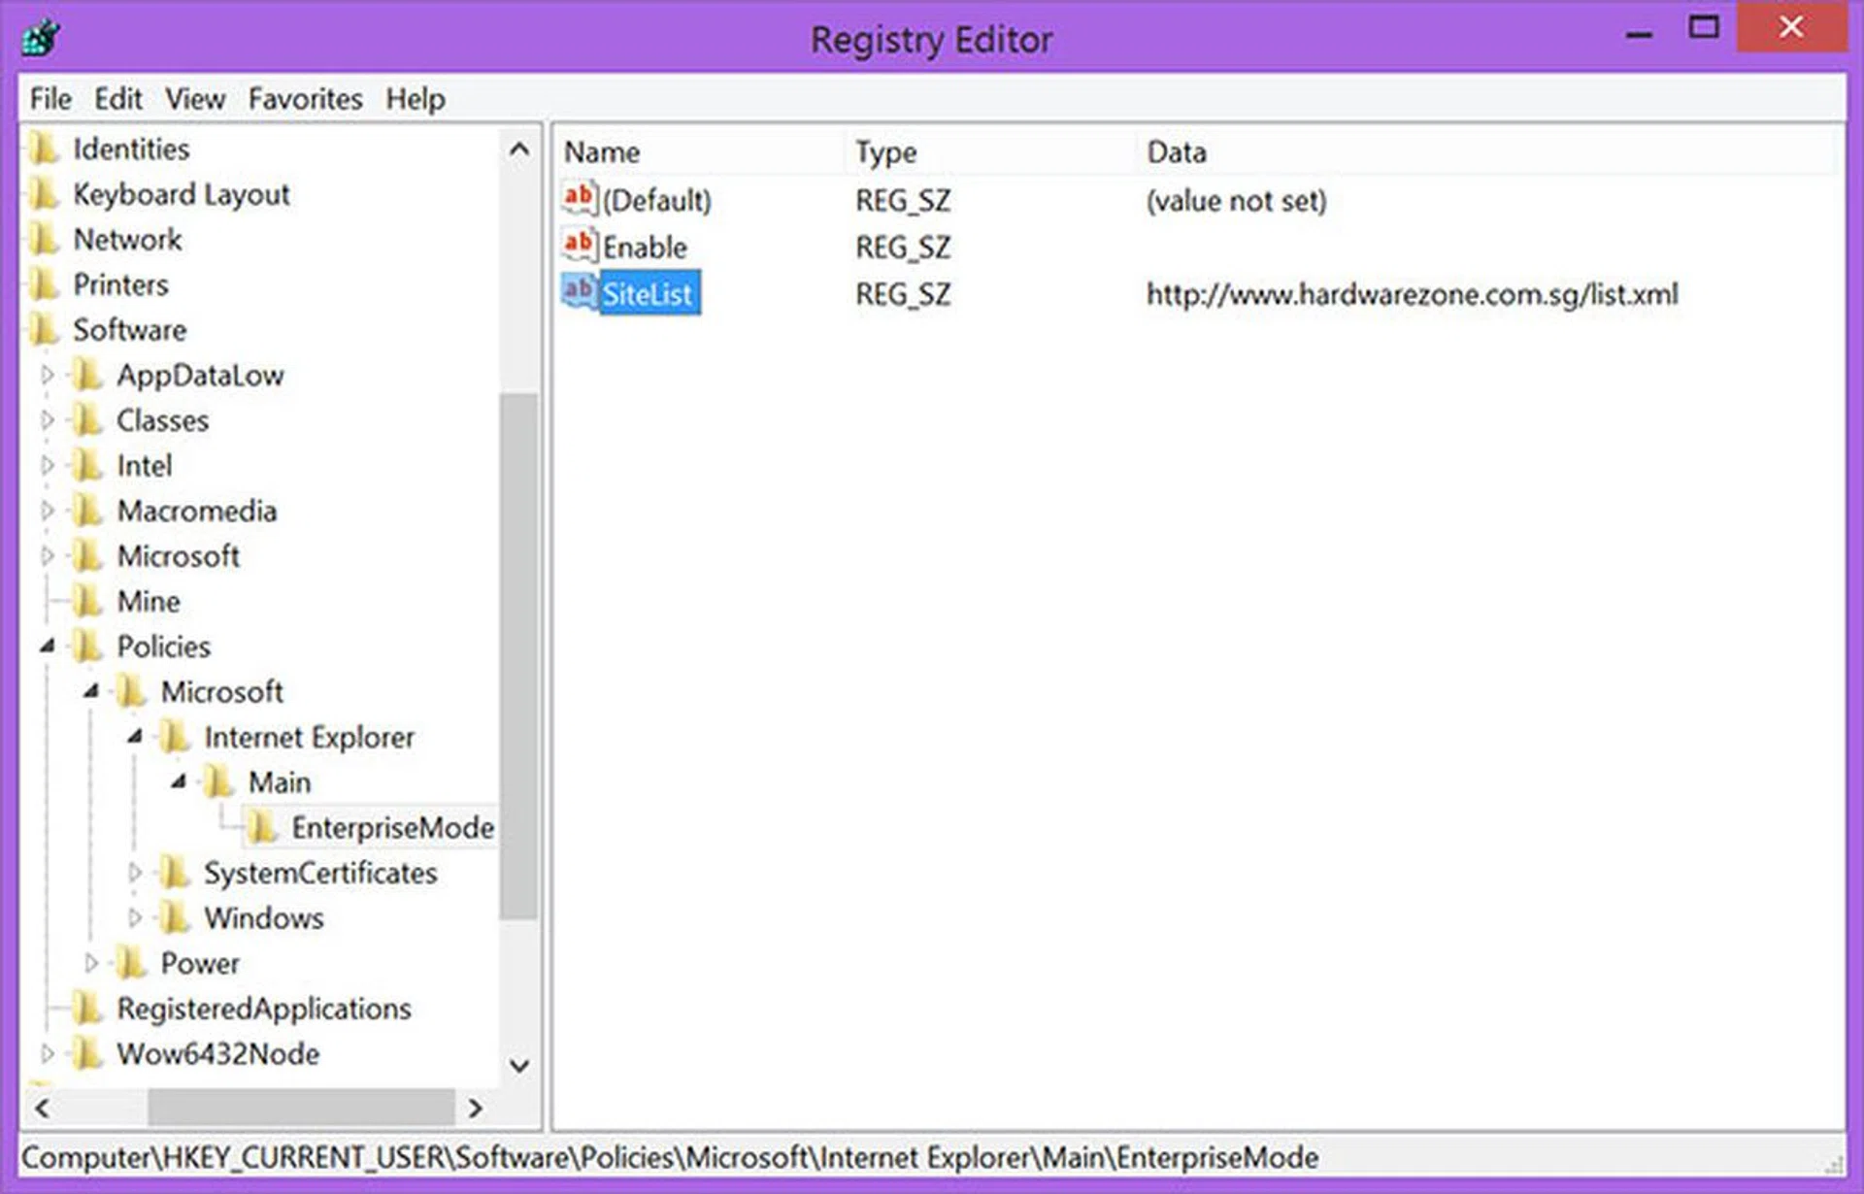Viewport: 1864px width, 1194px height.
Task: Collapse the Policies tree node
Action: pos(47,647)
